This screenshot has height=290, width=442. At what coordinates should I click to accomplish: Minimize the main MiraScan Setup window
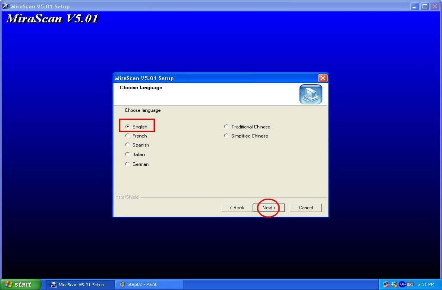414,6
